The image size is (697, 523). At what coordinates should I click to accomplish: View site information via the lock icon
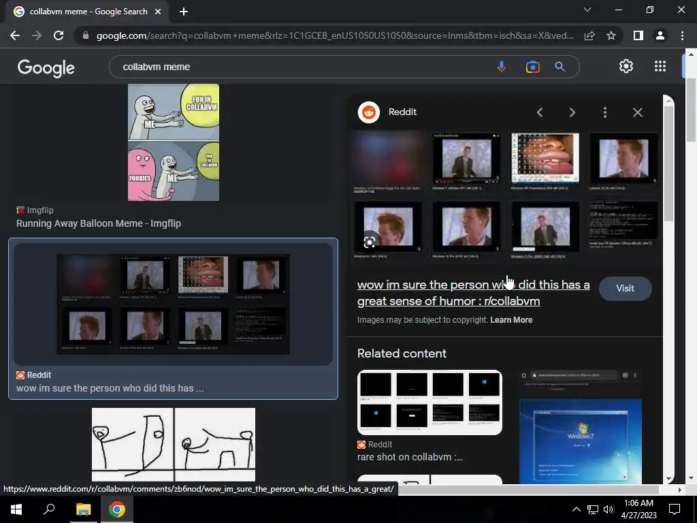pos(85,35)
